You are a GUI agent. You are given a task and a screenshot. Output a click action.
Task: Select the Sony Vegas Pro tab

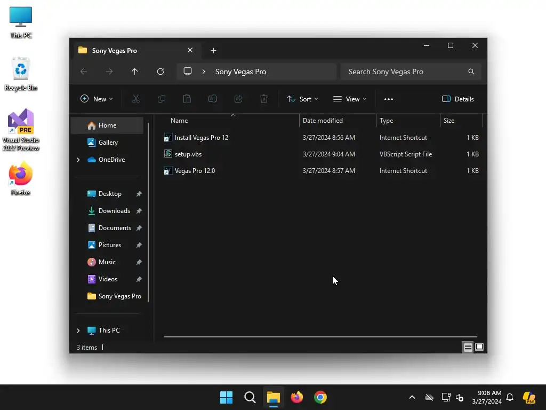136,51
